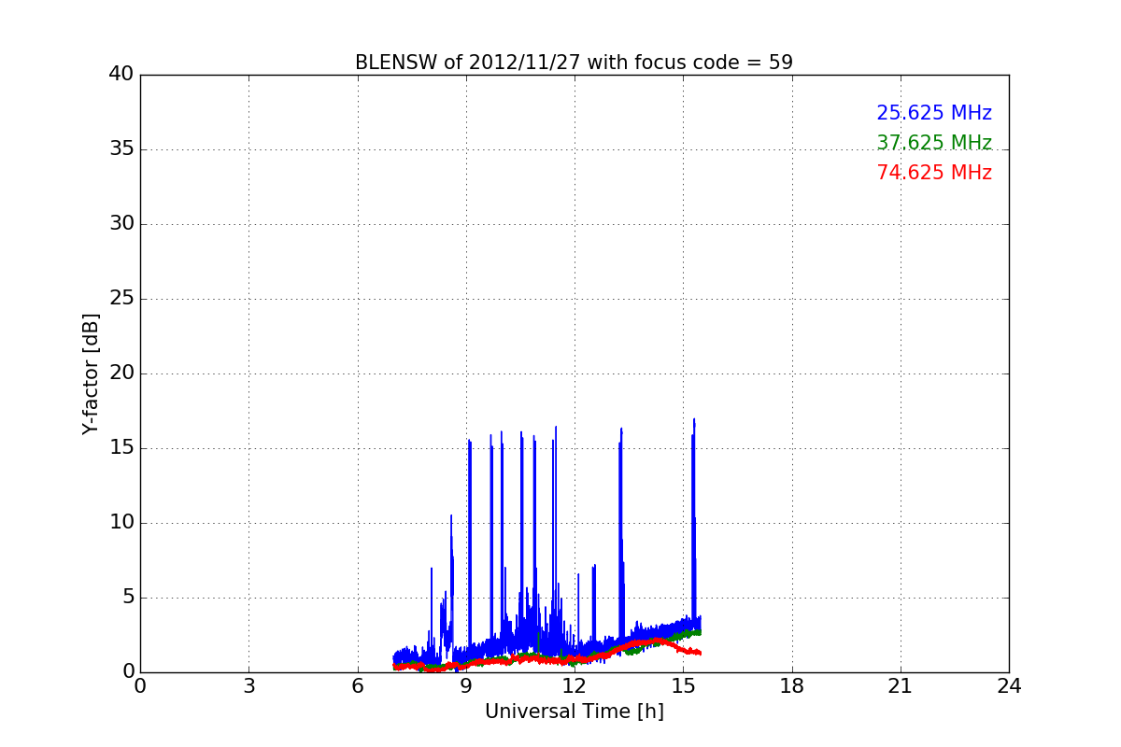Viewport: 1121px width, 747px height.
Task: Click y-axis tick label 10
Action: click(121, 523)
